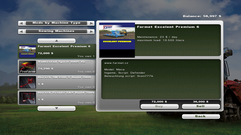The height and width of the screenshot is (135, 241).
Task: Select Vaderstad Spirit 600S XL entry
Action: (x=57, y=67)
